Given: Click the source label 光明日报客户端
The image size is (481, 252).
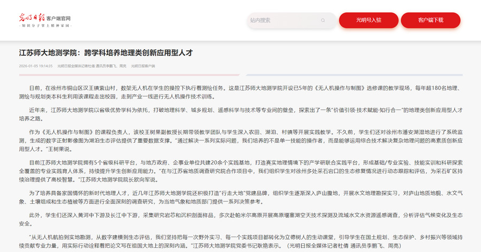Looking at the screenshot, I should pos(143,66).
